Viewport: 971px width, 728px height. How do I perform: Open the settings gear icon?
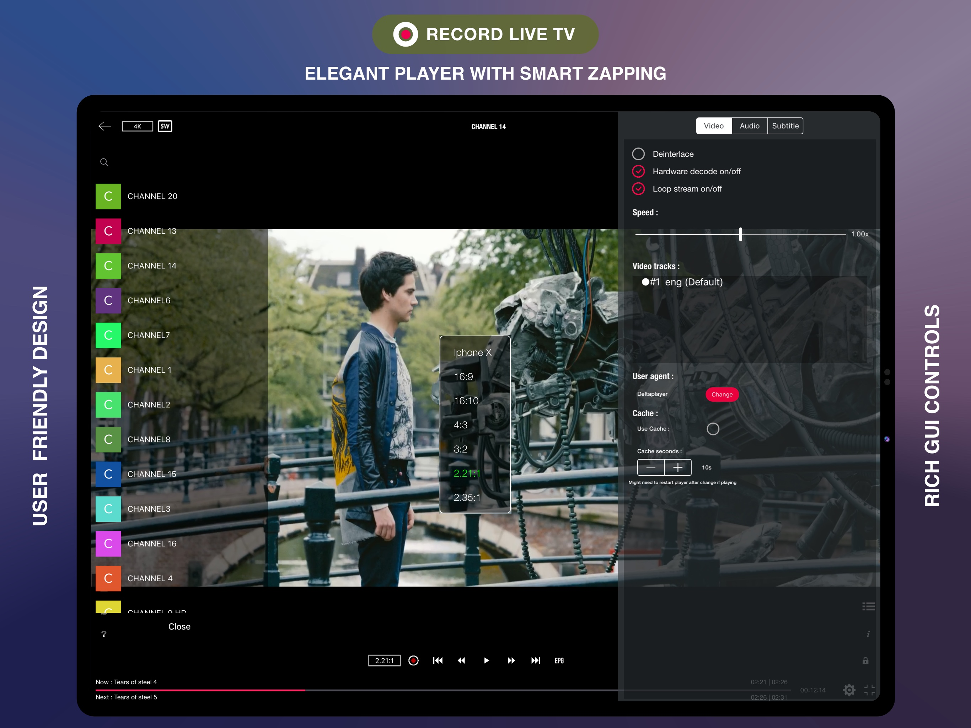pos(849,690)
